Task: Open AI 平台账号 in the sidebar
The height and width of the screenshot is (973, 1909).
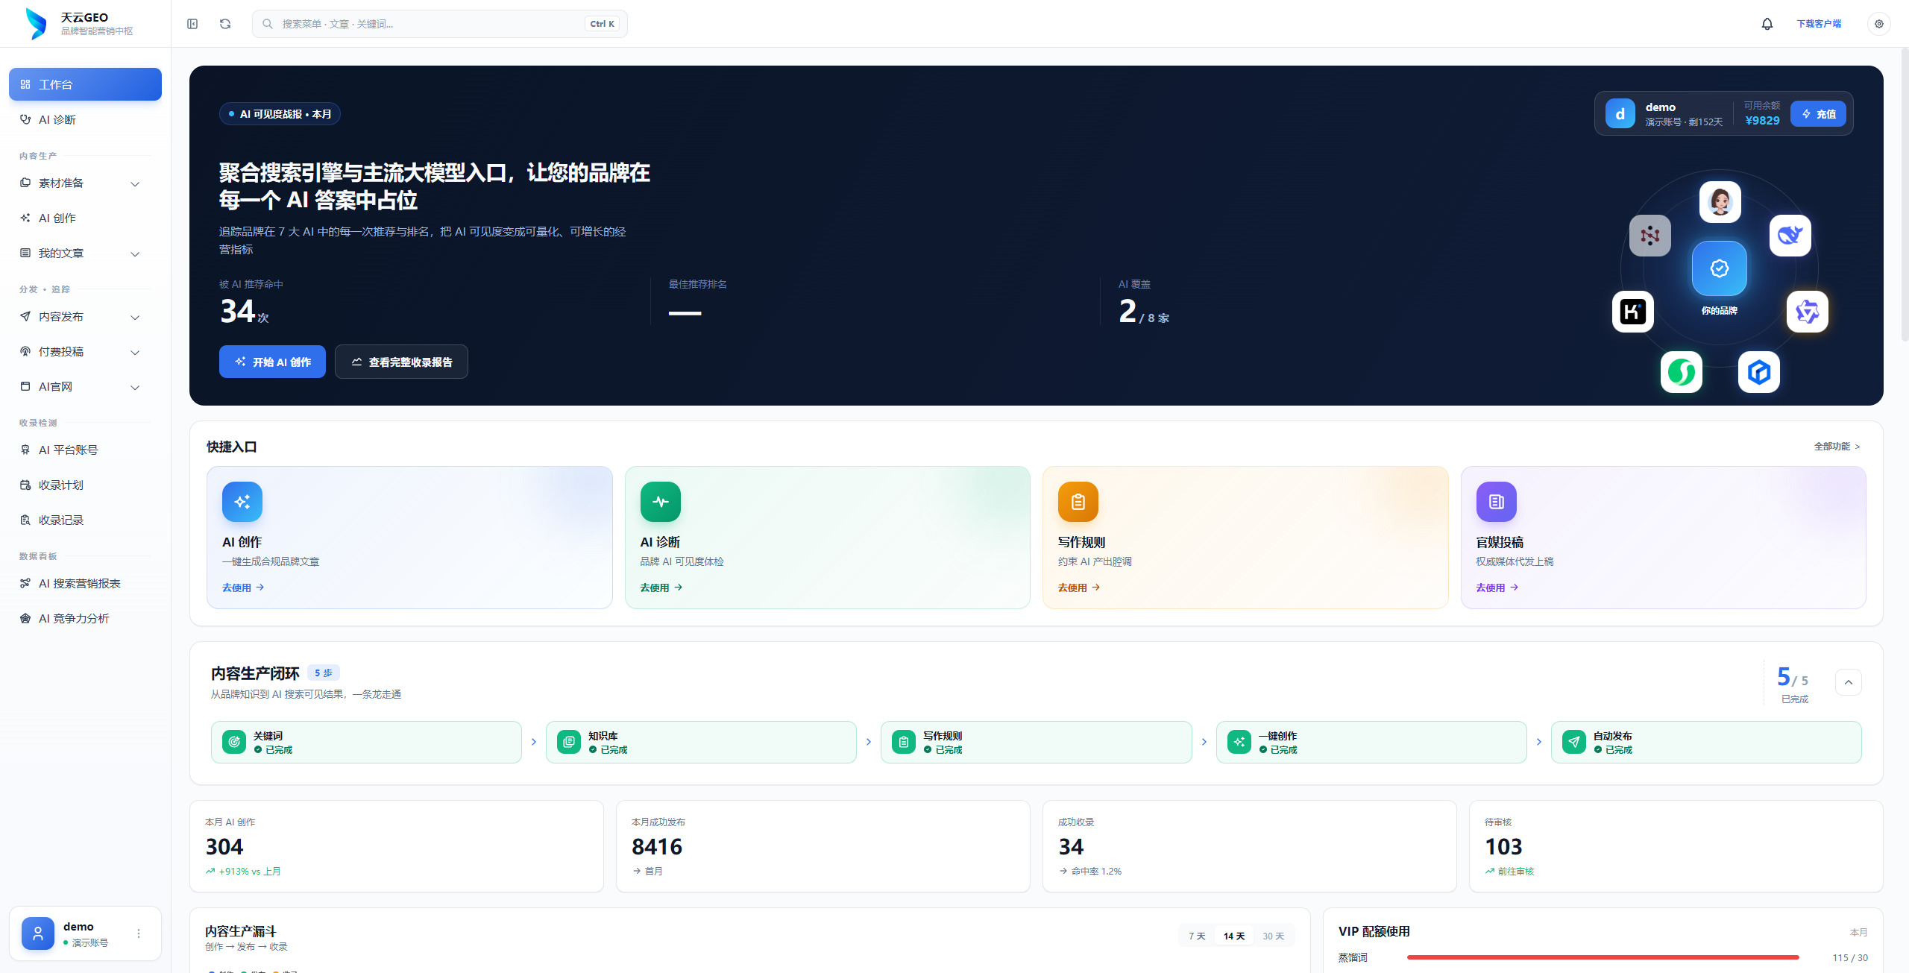Action: pos(85,450)
